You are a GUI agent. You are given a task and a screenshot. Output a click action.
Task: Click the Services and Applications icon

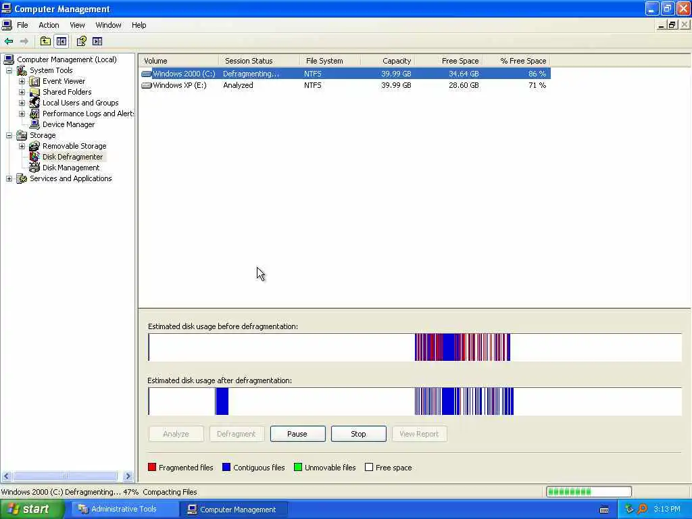click(x=22, y=178)
